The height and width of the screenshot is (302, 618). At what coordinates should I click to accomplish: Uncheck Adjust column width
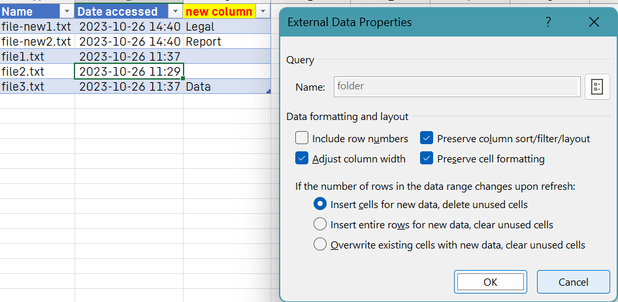(x=302, y=159)
